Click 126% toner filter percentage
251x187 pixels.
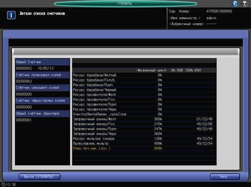158,139
